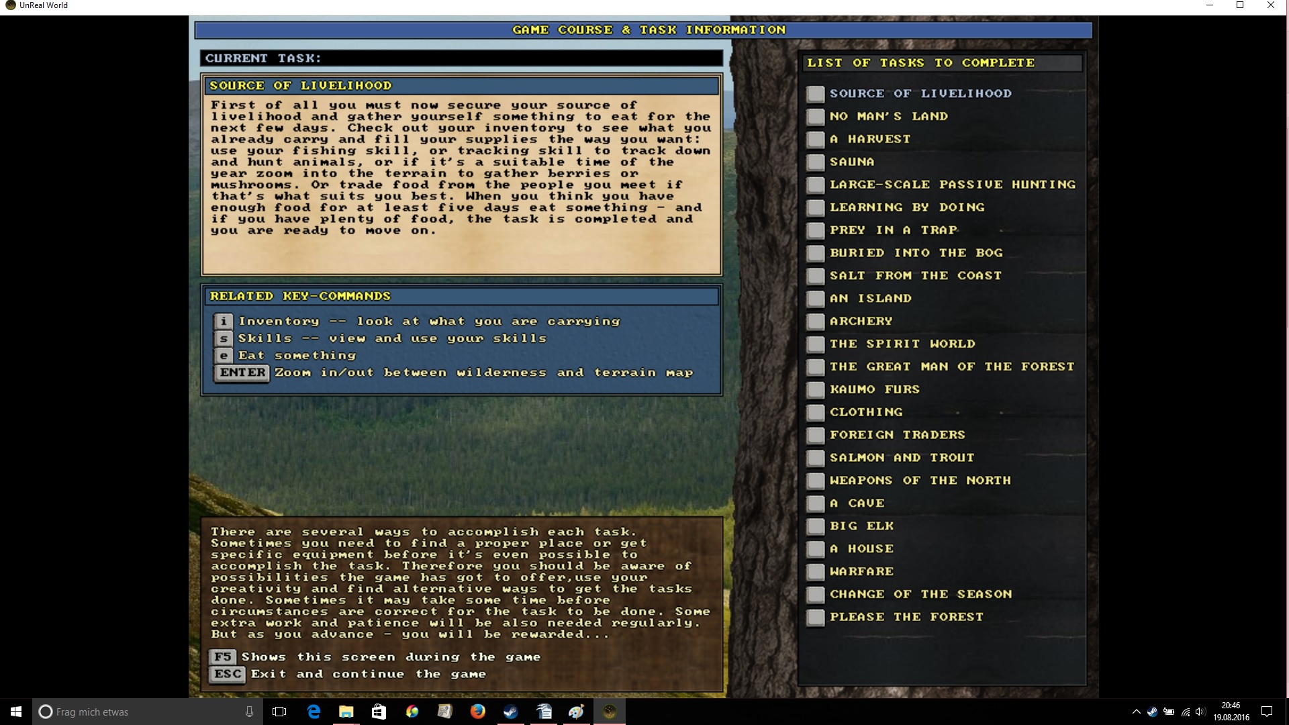This screenshot has height=725, width=1289.
Task: Open the volume control in system tray
Action: [x=1200, y=712]
